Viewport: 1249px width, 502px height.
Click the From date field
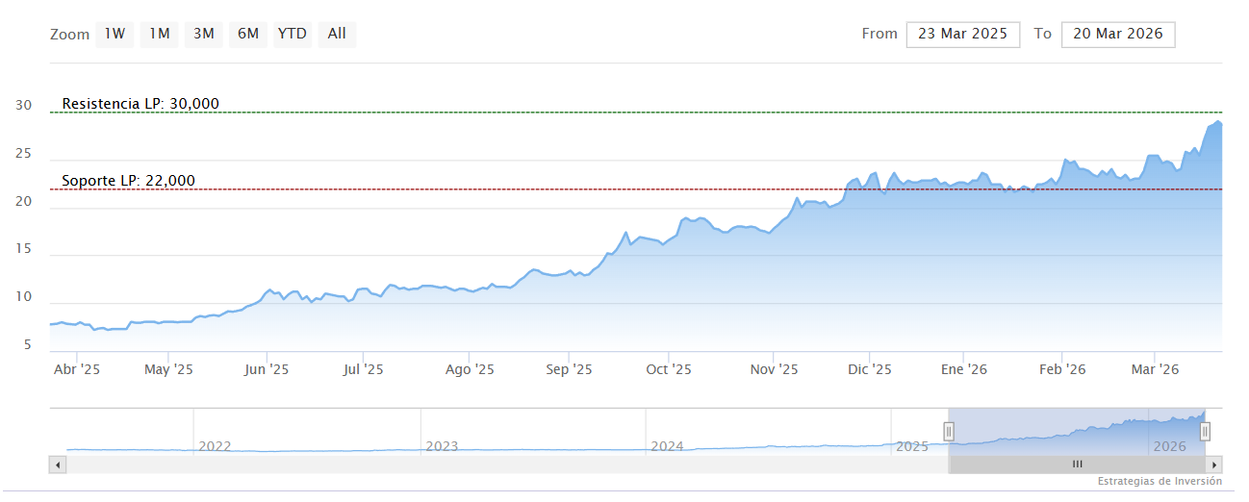point(962,35)
